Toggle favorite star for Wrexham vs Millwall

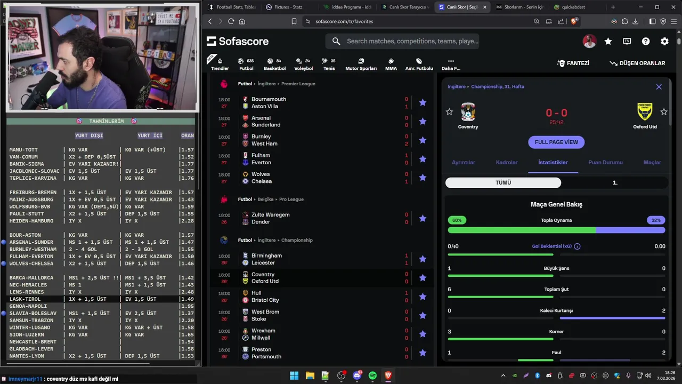pos(423,334)
